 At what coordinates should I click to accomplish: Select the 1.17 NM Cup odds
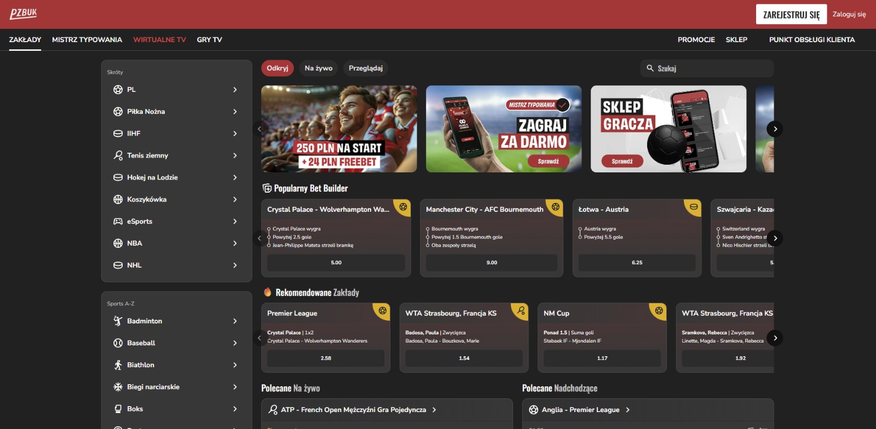(602, 358)
